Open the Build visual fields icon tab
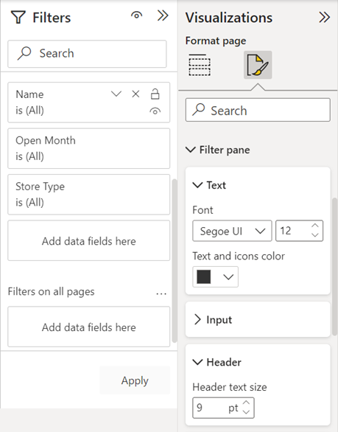338x432 pixels. (200, 65)
